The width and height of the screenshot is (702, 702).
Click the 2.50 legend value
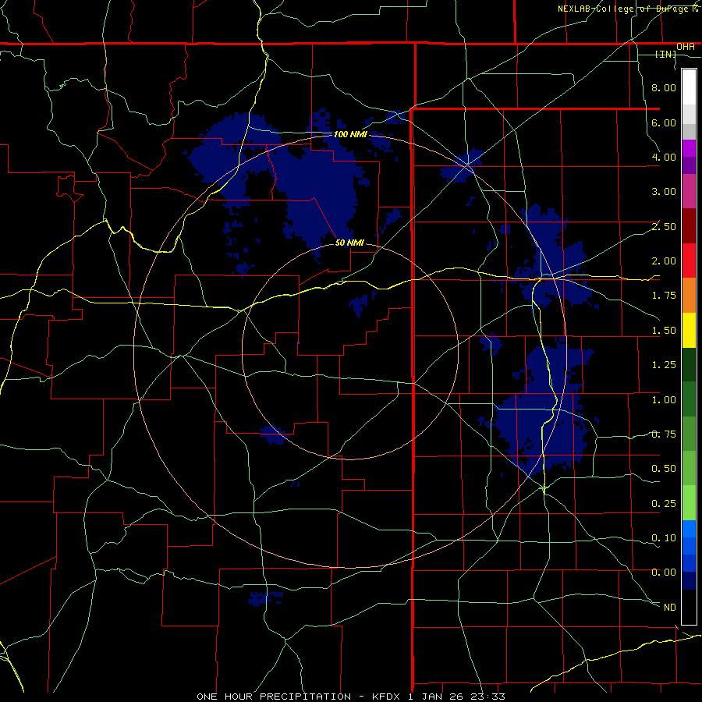tap(664, 226)
